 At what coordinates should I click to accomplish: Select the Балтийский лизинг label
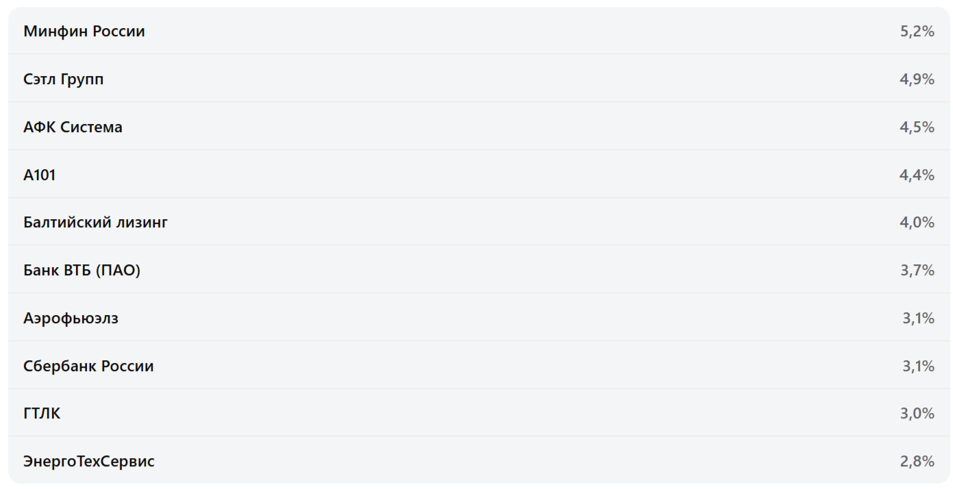pos(95,223)
